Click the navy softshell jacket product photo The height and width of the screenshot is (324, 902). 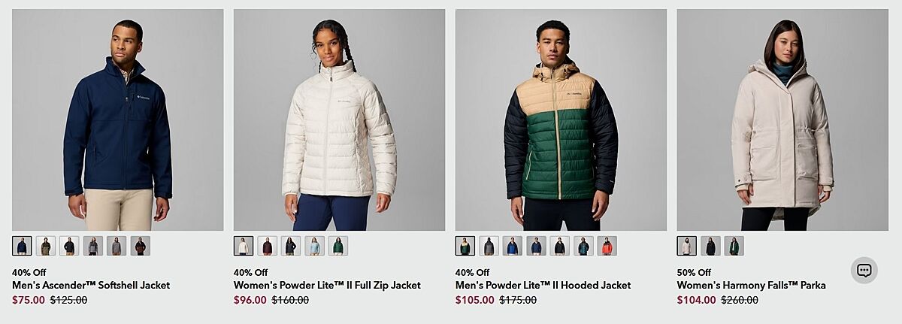click(x=118, y=120)
